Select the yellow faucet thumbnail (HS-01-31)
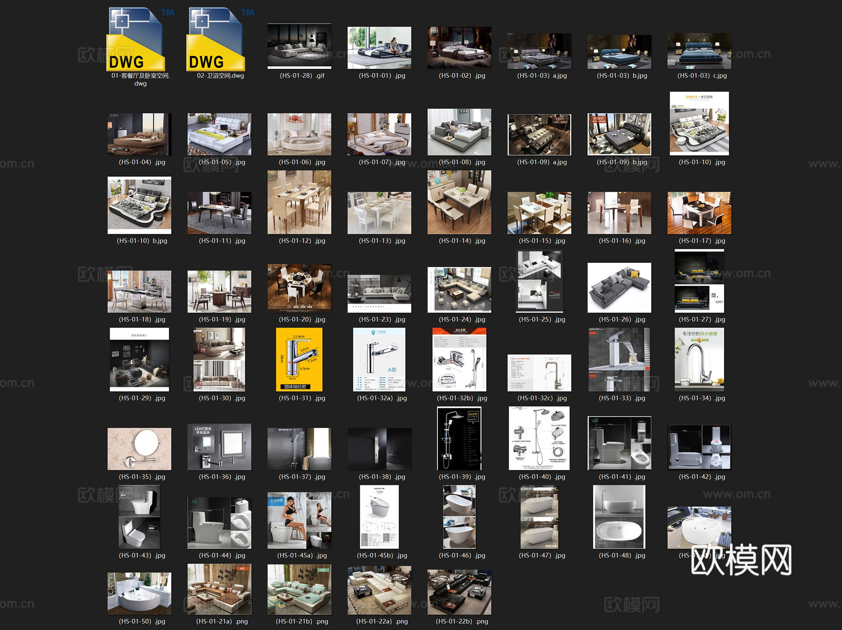 [299, 359]
